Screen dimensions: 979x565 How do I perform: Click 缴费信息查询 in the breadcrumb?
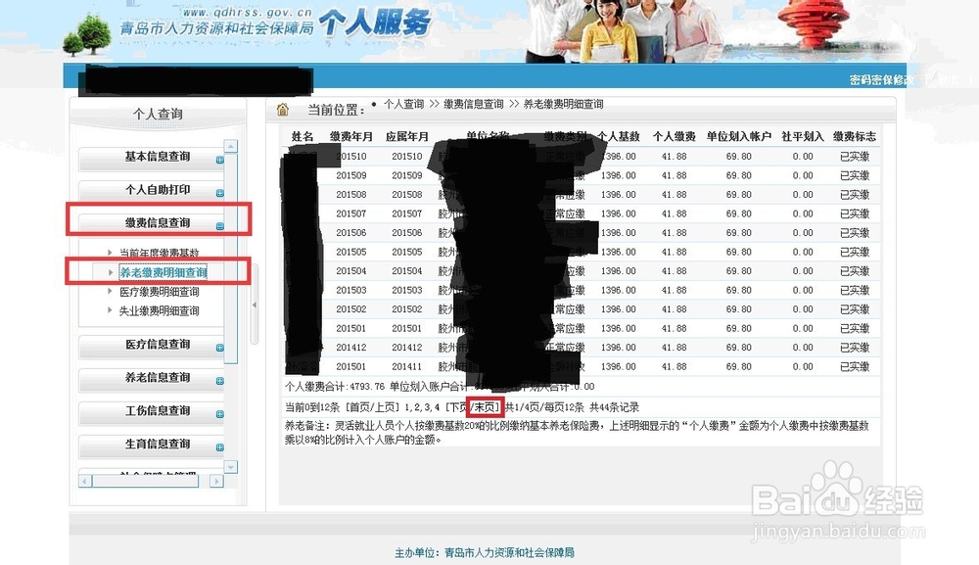(473, 104)
